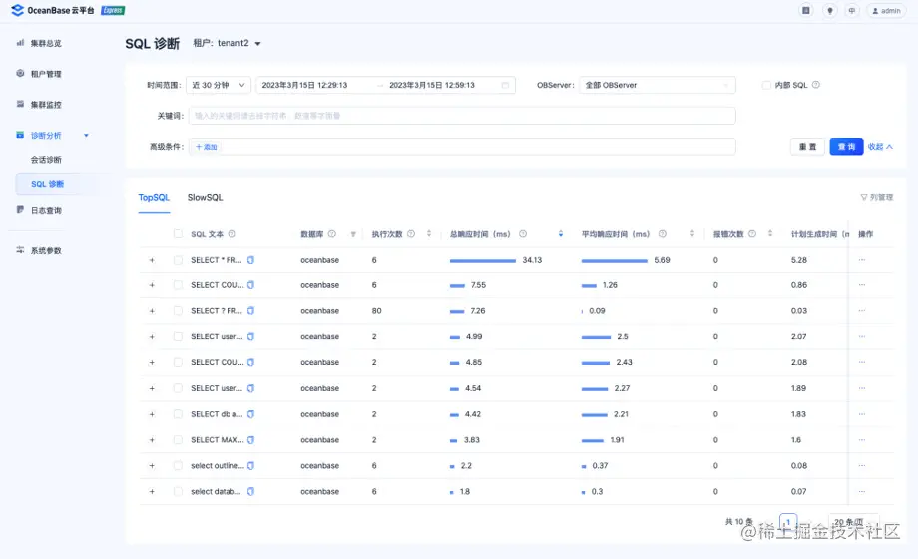This screenshot has height=559, width=918.
Task: Check the SELECT * FR... row checkbox
Action: 178,260
